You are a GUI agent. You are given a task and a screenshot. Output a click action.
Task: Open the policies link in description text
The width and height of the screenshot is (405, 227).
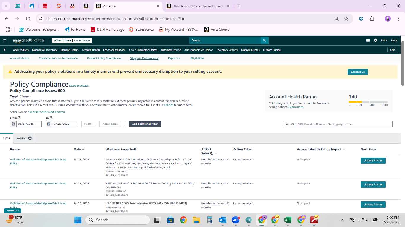[168, 105]
